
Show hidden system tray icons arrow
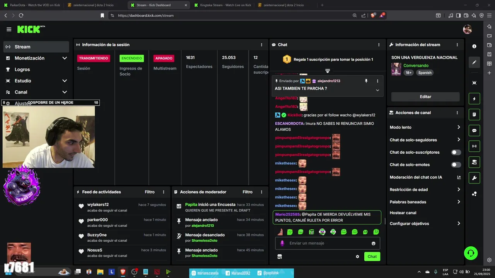point(419,272)
